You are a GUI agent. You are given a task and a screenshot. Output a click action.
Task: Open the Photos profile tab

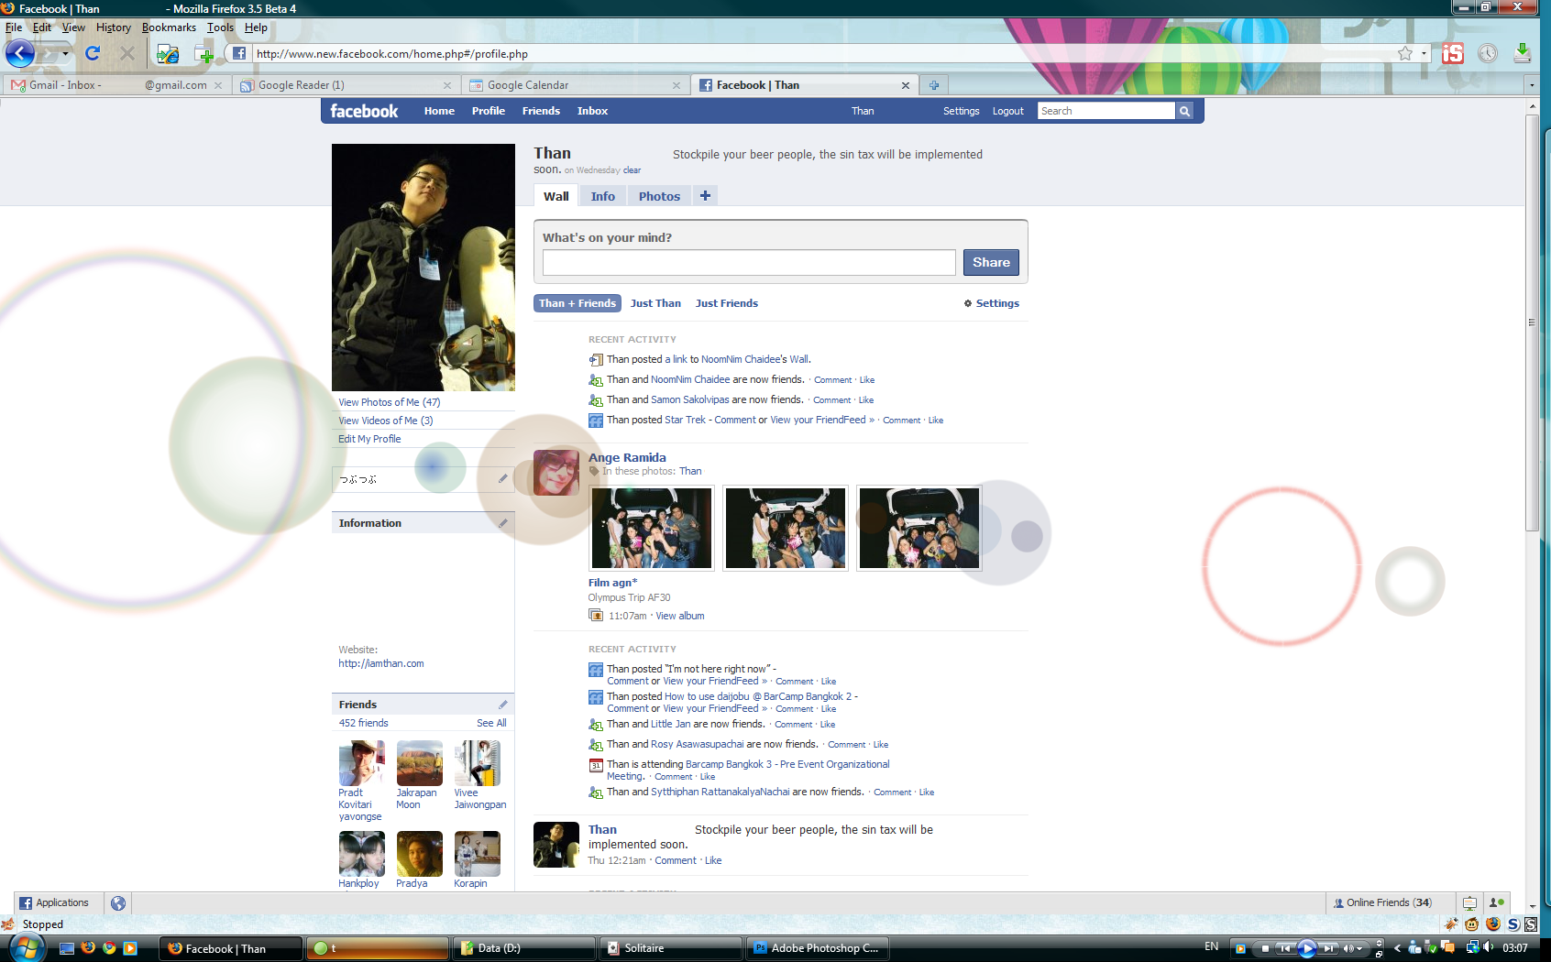pyautogui.click(x=659, y=196)
